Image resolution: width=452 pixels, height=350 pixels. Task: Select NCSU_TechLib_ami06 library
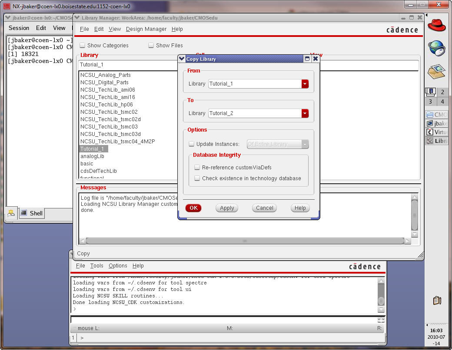[108, 90]
